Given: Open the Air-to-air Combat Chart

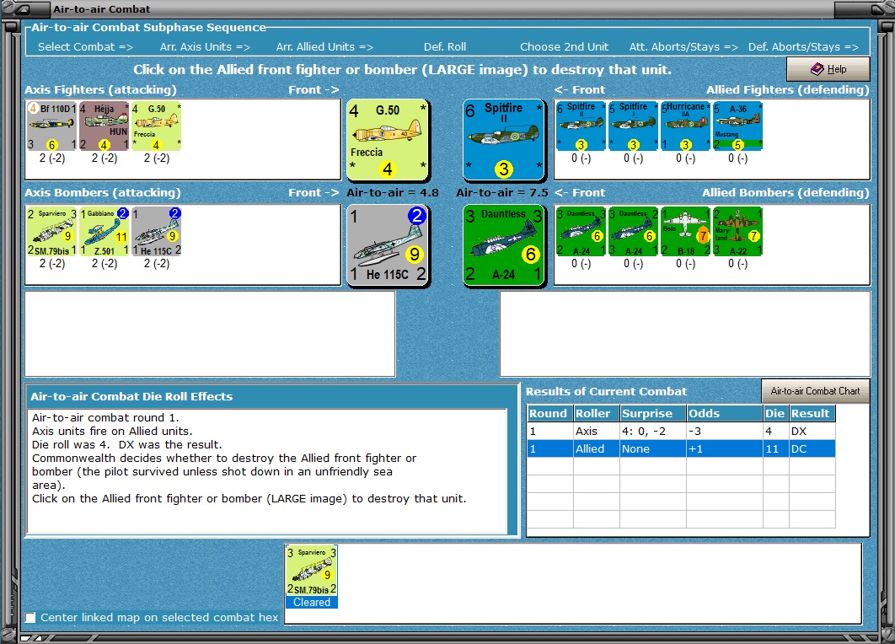Looking at the screenshot, I should 815,391.
